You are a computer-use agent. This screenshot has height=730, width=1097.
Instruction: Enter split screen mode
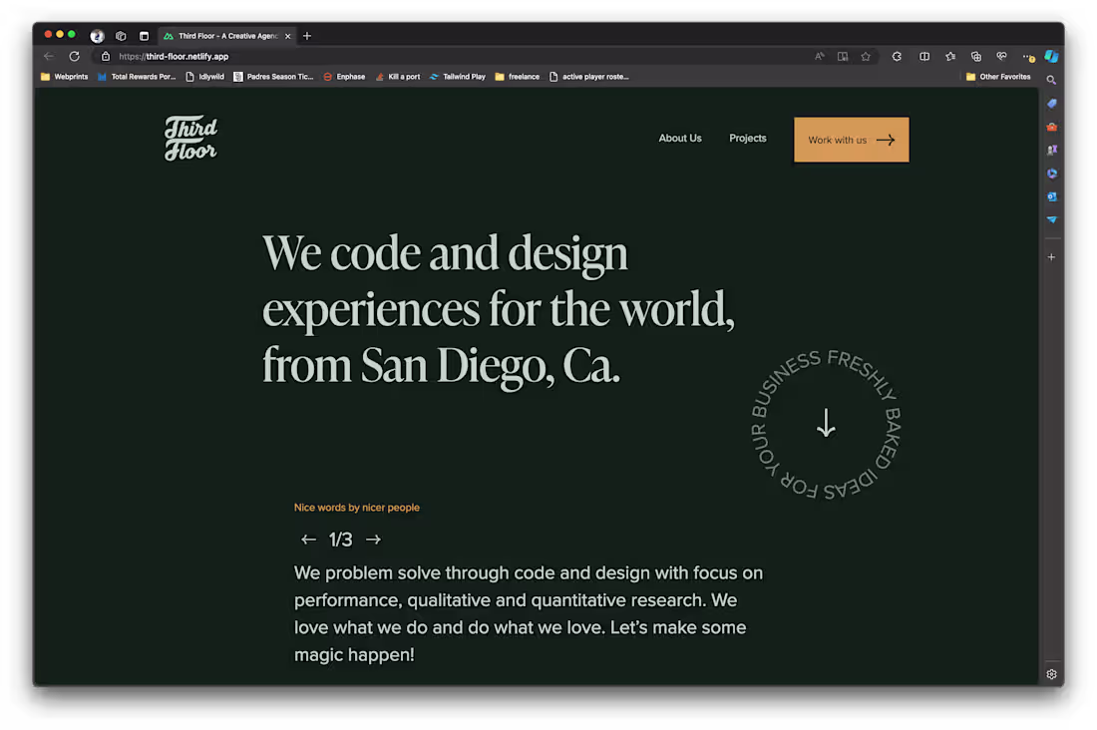point(924,57)
